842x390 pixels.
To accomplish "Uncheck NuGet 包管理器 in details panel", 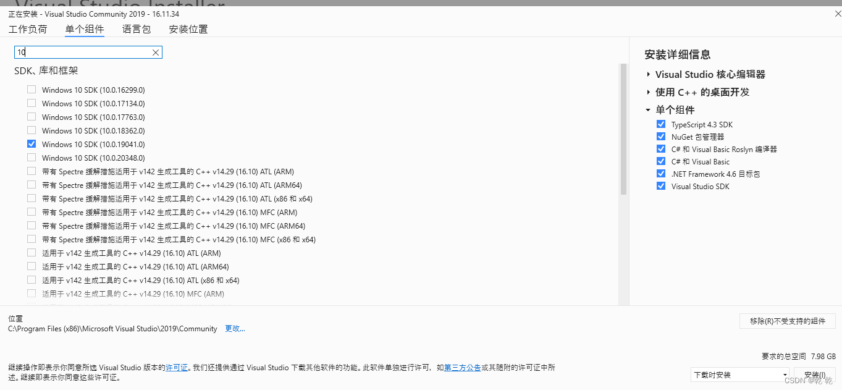I will click(661, 137).
